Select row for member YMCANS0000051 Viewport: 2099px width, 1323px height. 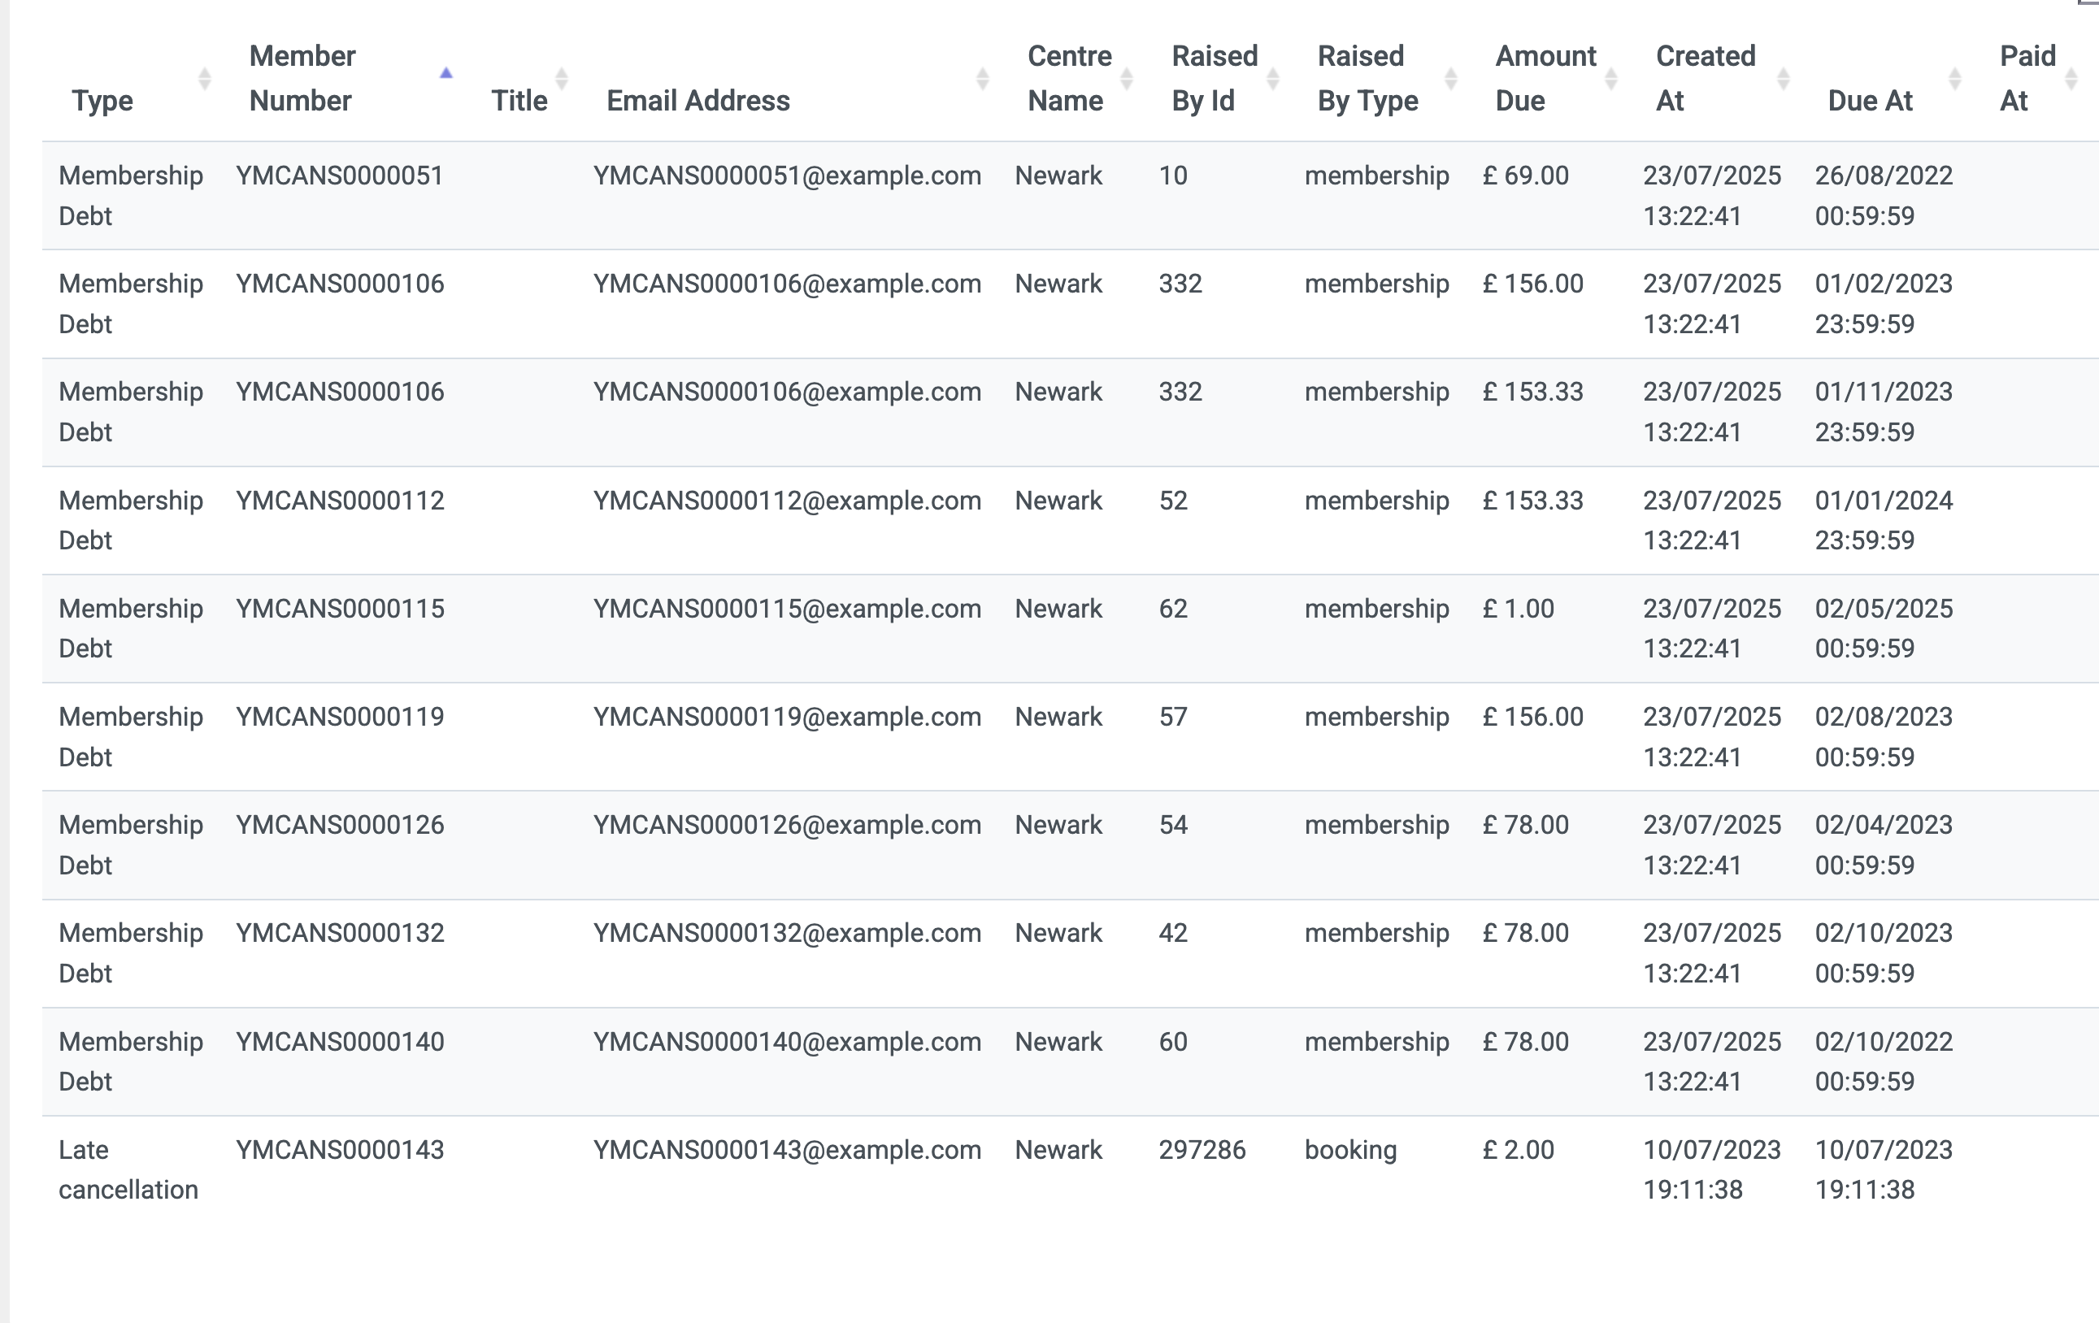tap(1071, 195)
